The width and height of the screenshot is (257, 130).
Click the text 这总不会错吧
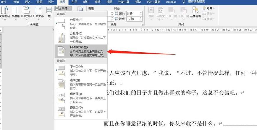[x=220, y=93]
